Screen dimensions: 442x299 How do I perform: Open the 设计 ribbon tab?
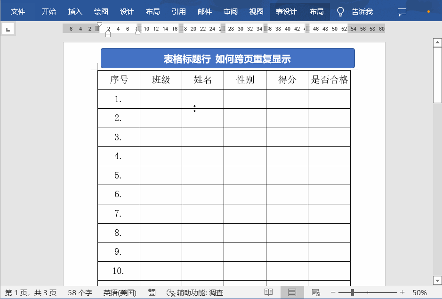pyautogui.click(x=127, y=12)
